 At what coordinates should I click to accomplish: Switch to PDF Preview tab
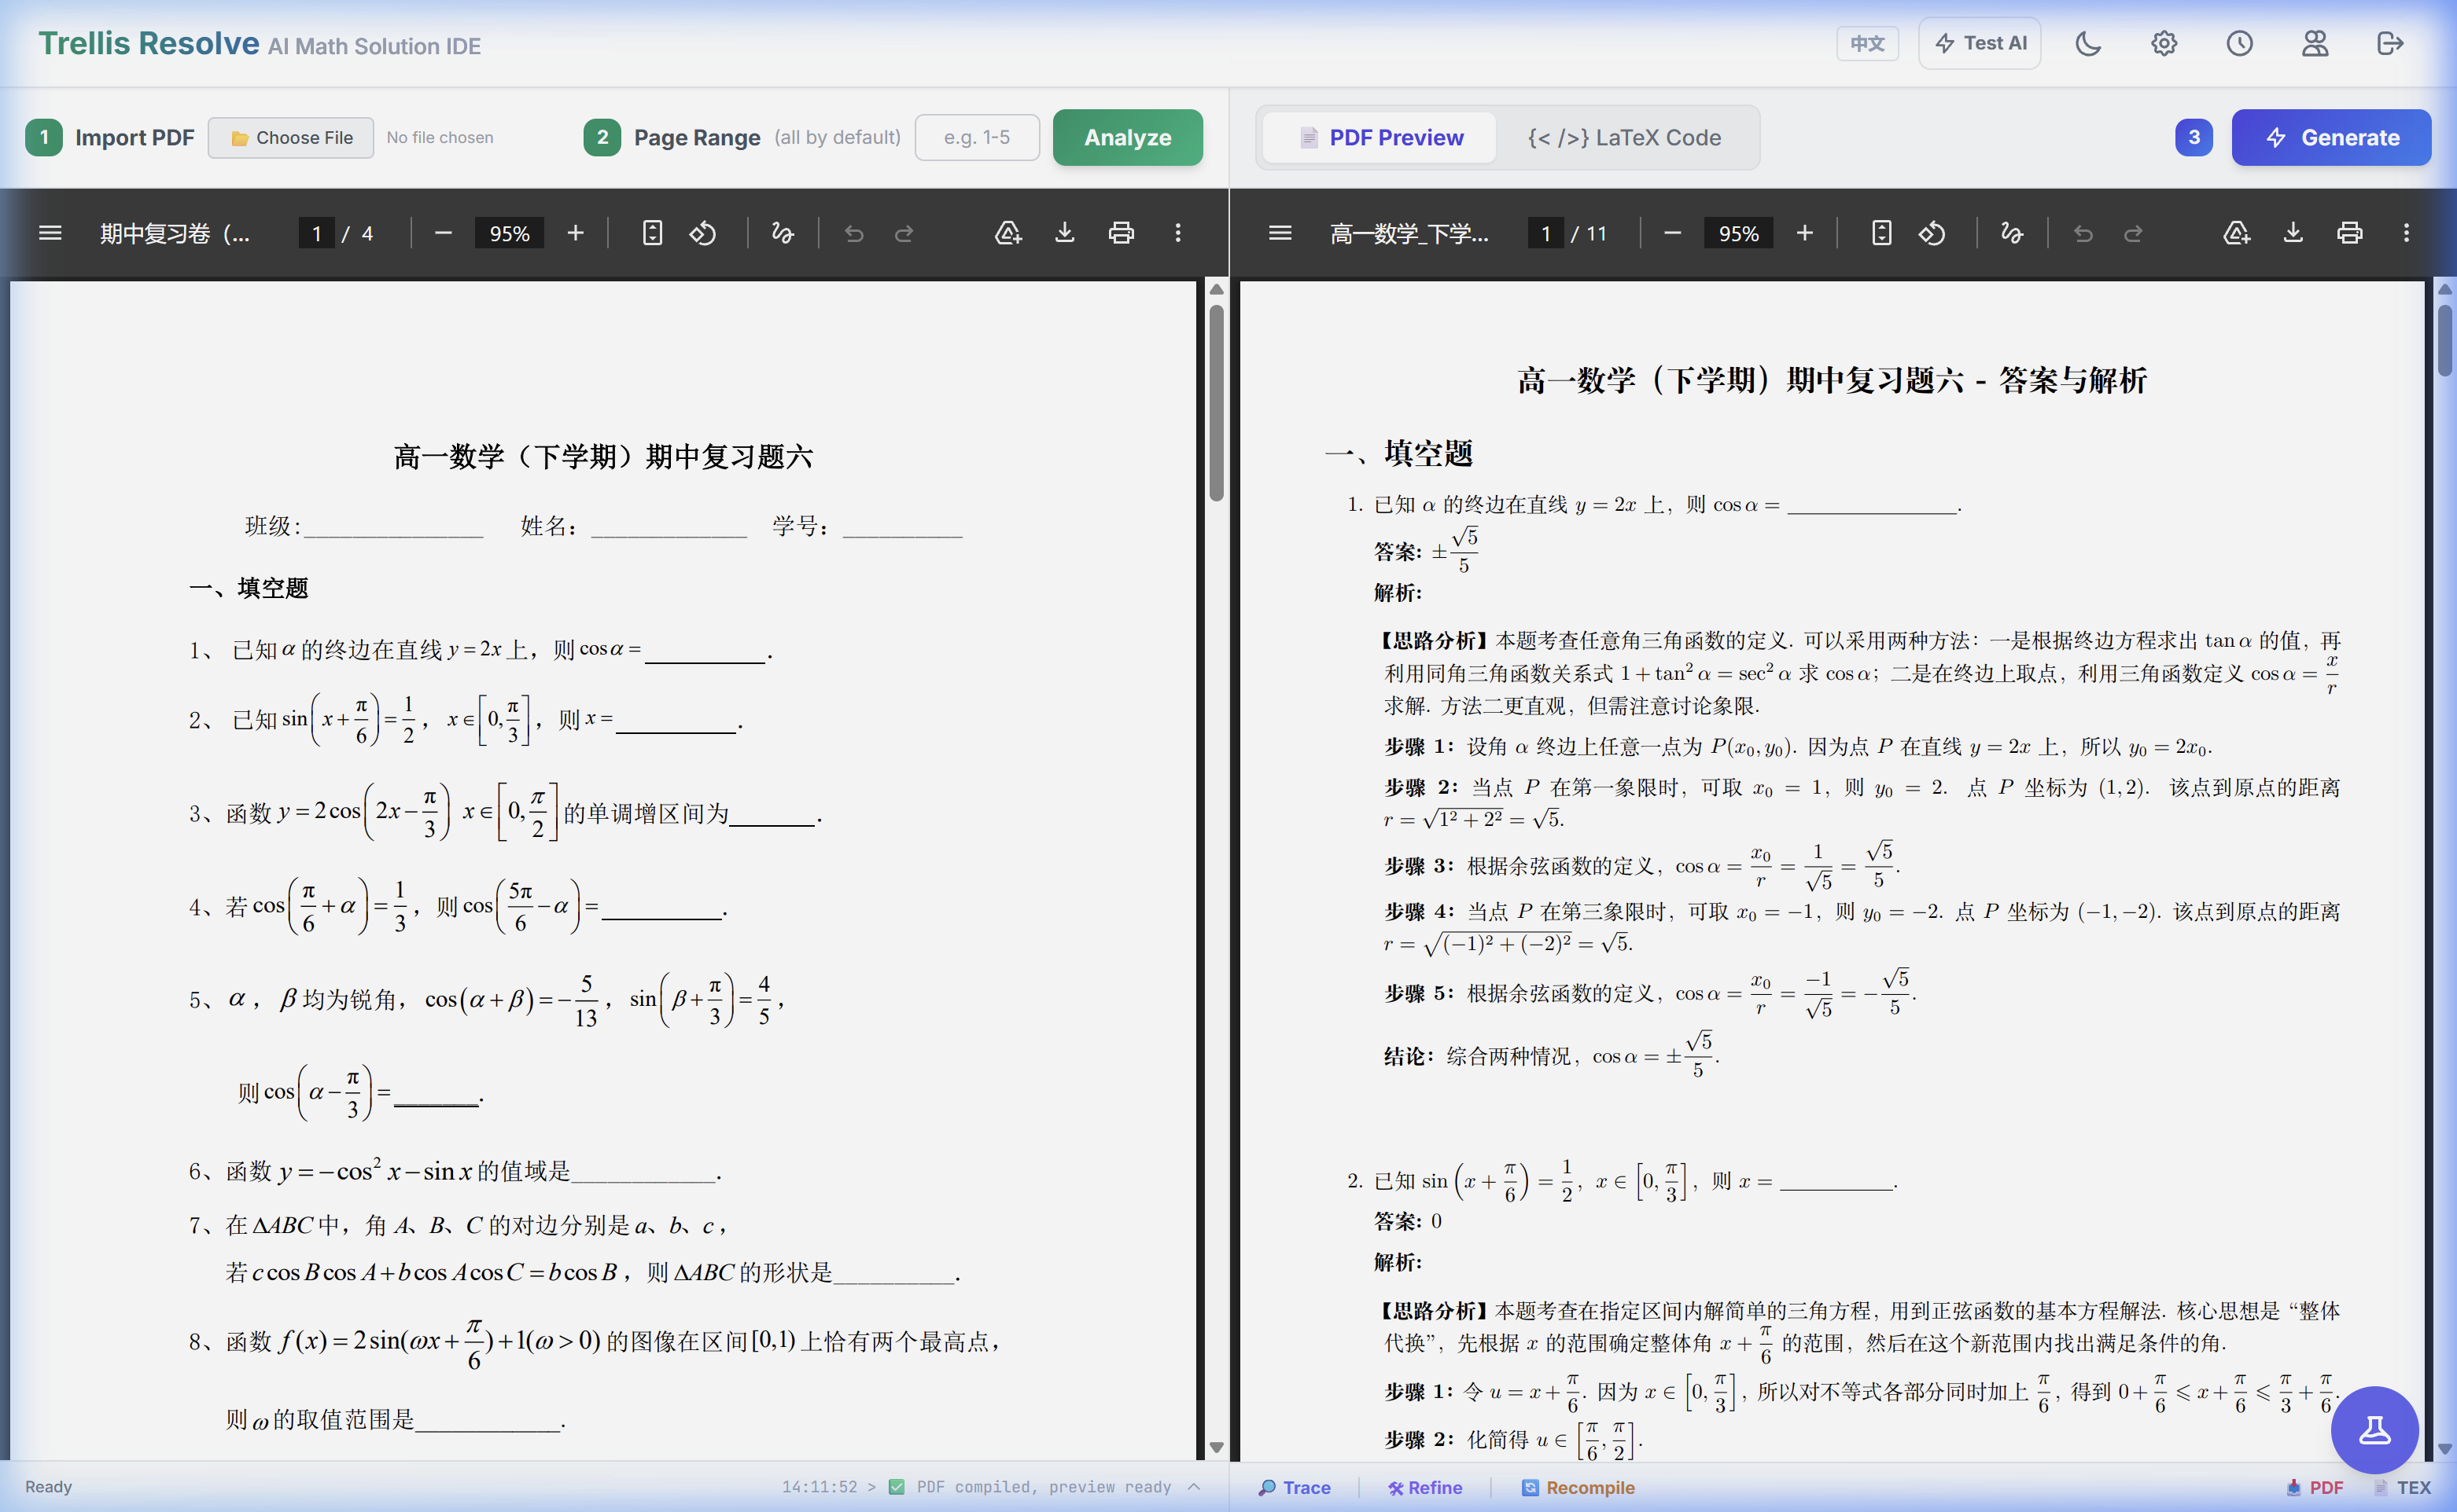click(x=1380, y=138)
